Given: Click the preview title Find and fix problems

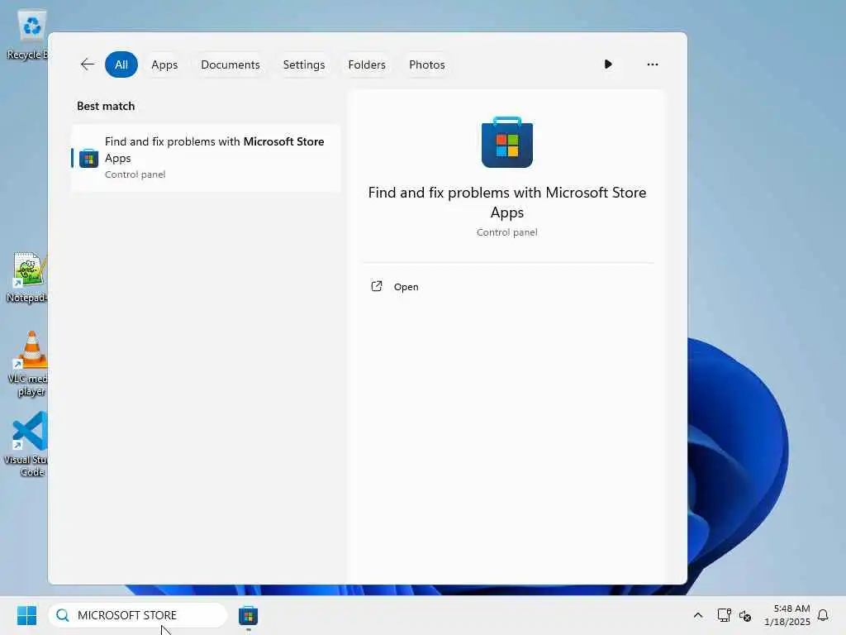Looking at the screenshot, I should [507, 202].
